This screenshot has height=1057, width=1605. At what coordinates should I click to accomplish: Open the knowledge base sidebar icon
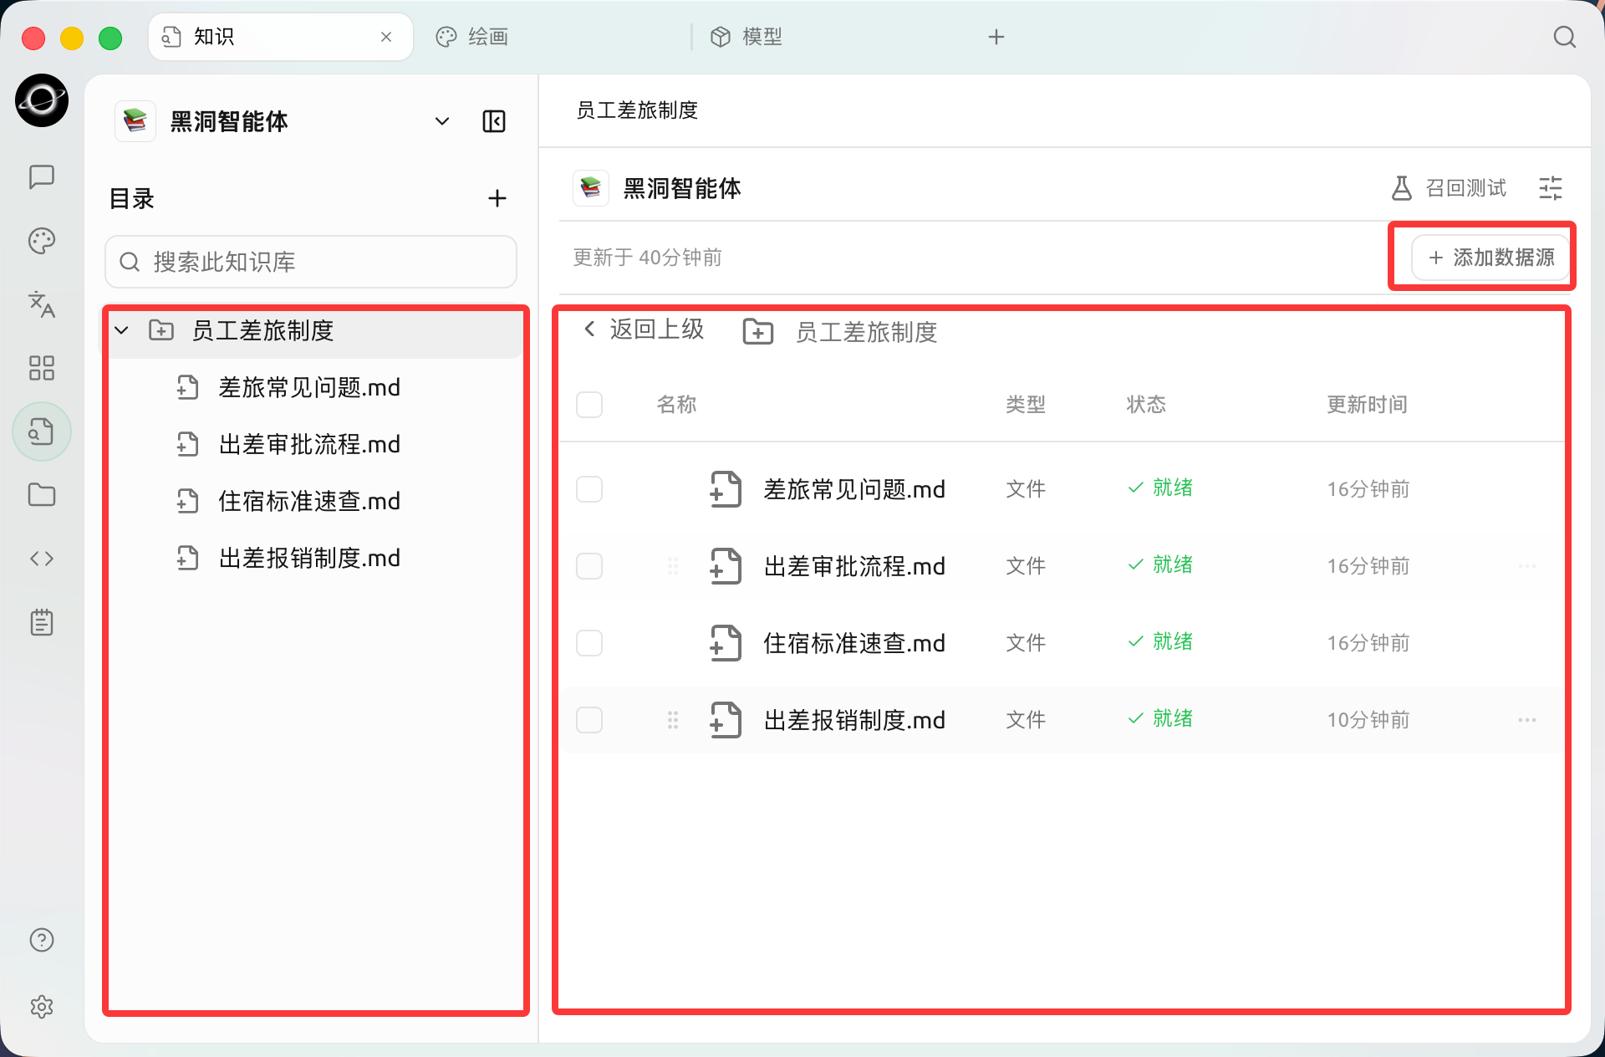[x=42, y=431]
